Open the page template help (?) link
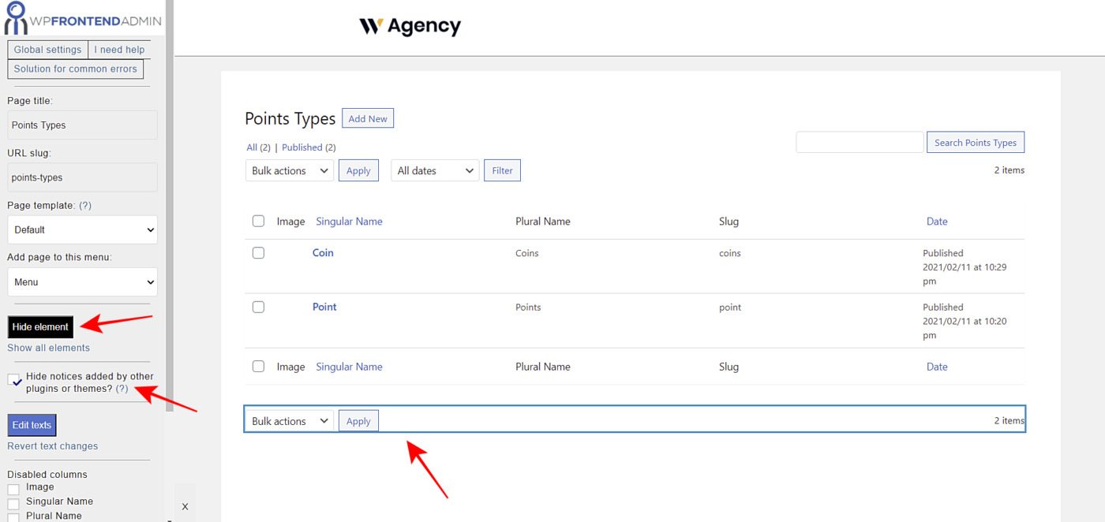 85,205
